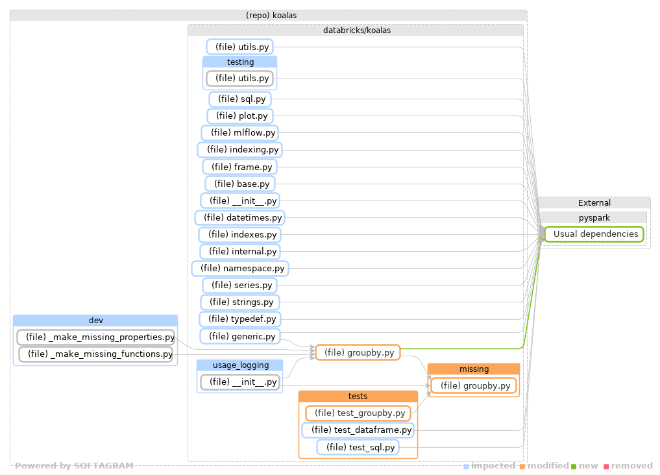Viewport: 660px width, 475px height.
Task: Click the test_dataframe.py file node
Action: pos(358,430)
